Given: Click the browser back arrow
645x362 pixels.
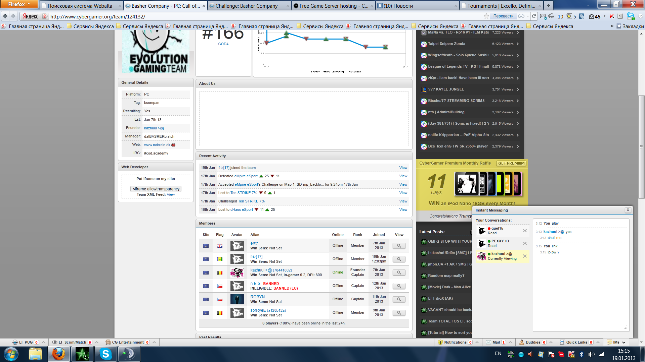Looking at the screenshot, I should pos(5,16).
